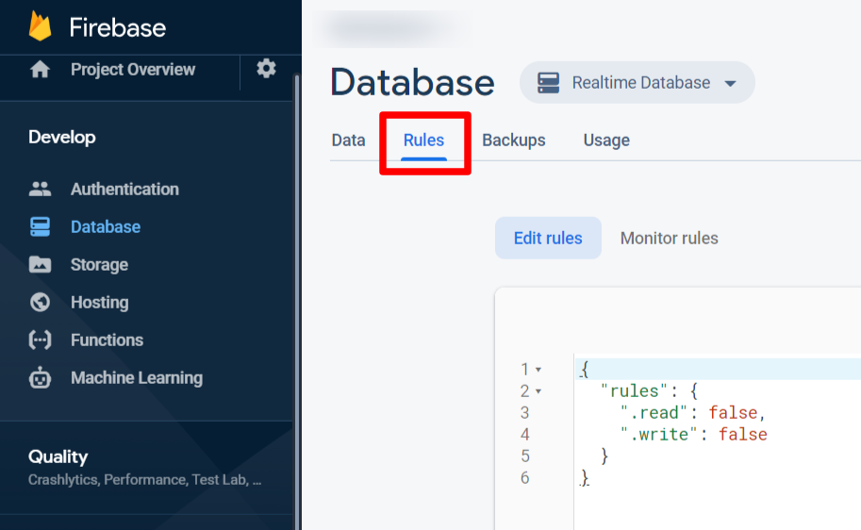Click the Realtime Database server icon
Image resolution: width=861 pixels, height=530 pixels.
point(548,82)
